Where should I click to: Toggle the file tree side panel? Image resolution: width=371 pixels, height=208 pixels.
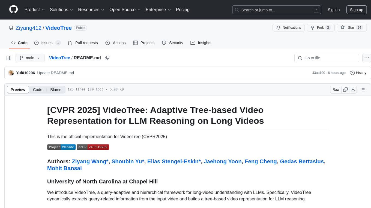tap(9, 58)
